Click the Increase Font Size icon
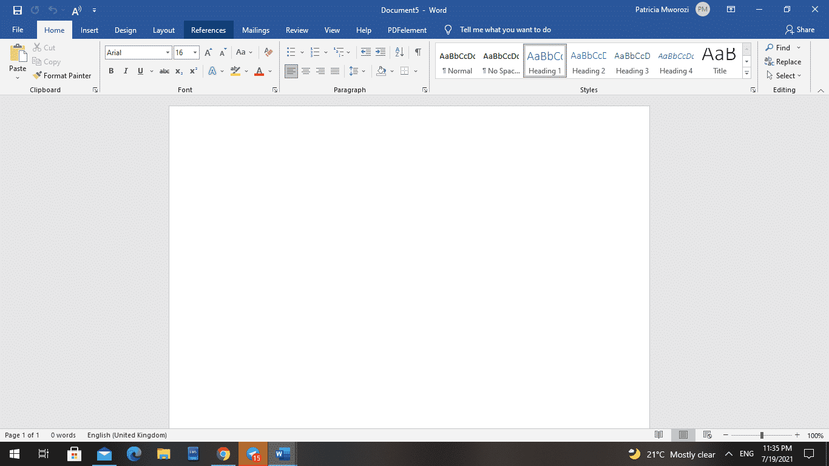 point(208,52)
